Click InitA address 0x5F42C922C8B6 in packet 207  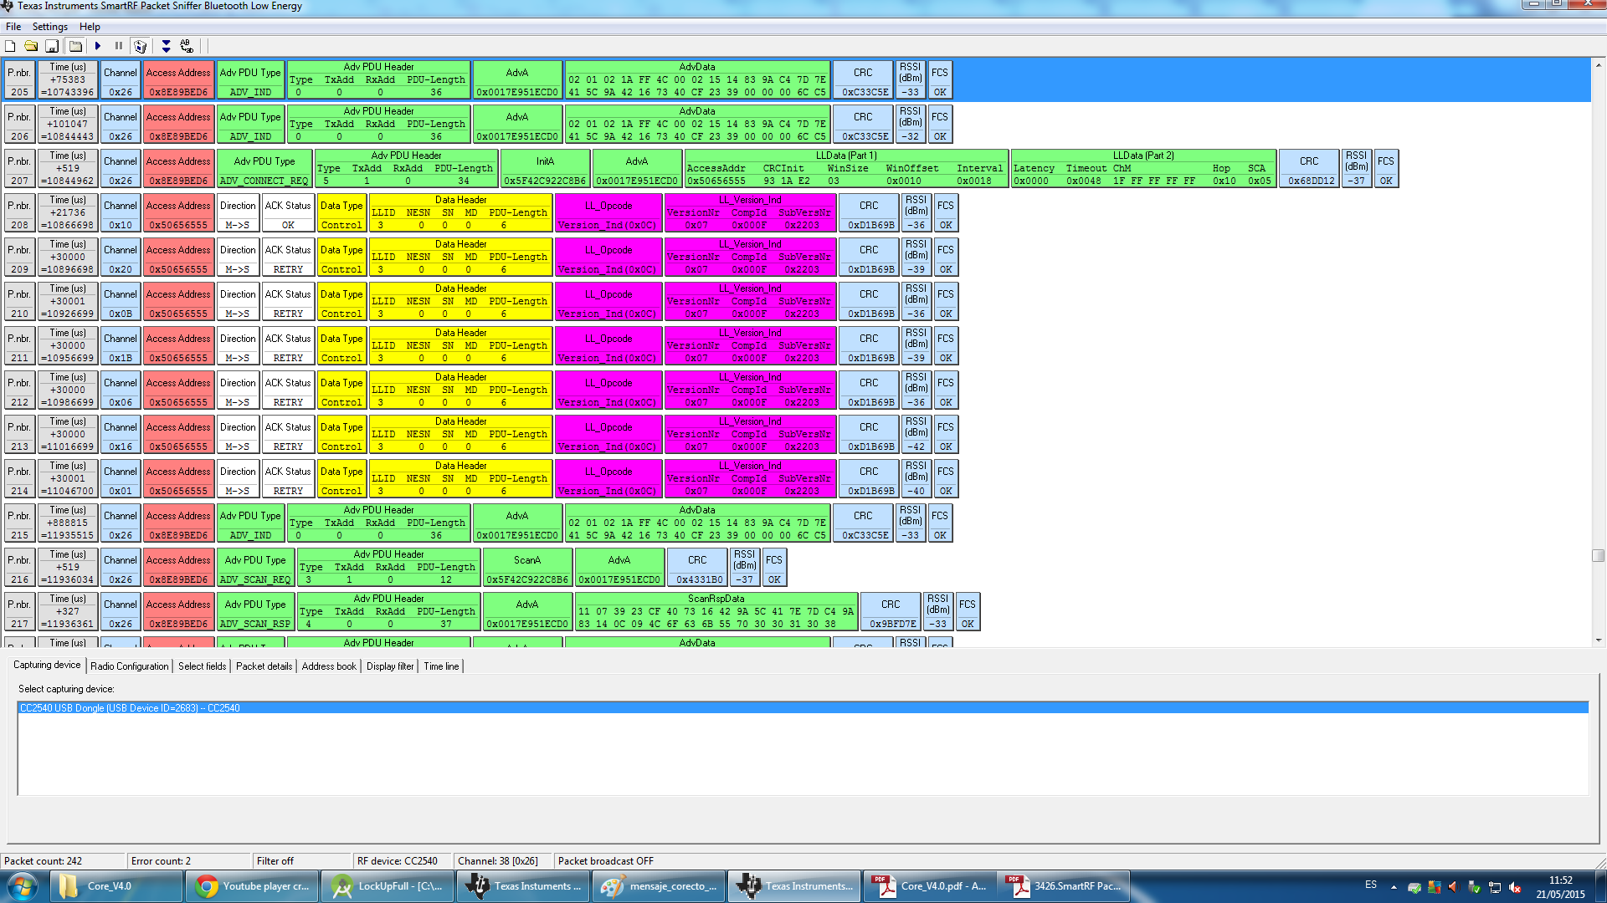545,169
